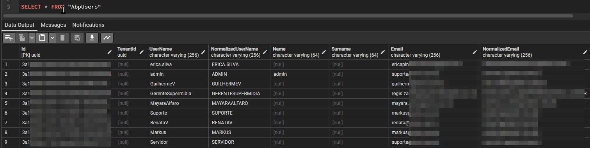Click the pencil icon in TenantId column header
Image resolution: width=590 pixels, height=148 pixels.
click(142, 52)
